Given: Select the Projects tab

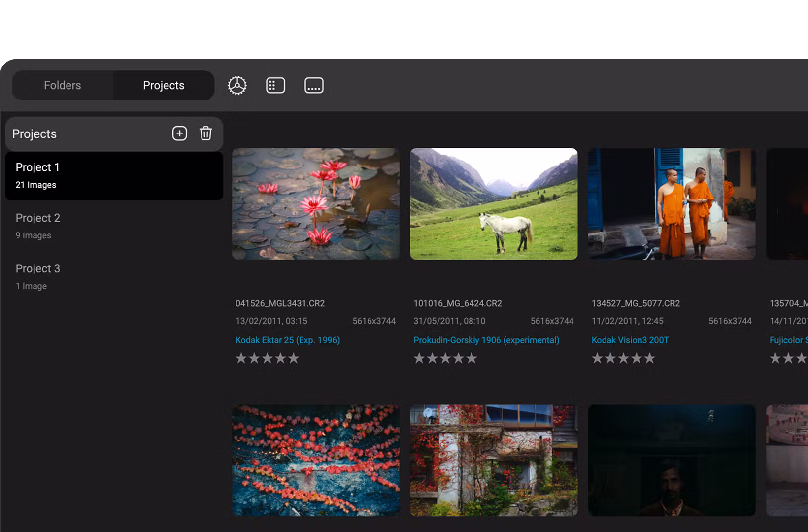Looking at the screenshot, I should (164, 86).
